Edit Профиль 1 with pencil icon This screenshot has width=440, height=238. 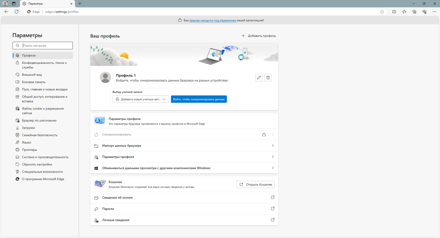tap(259, 78)
